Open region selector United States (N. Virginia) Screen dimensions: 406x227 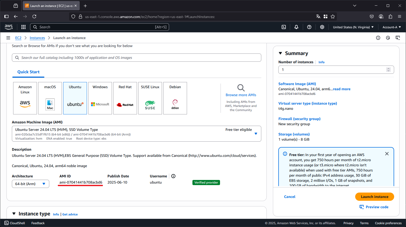coord(353,27)
